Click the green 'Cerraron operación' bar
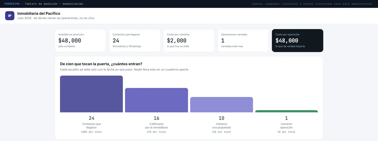 [286, 111]
